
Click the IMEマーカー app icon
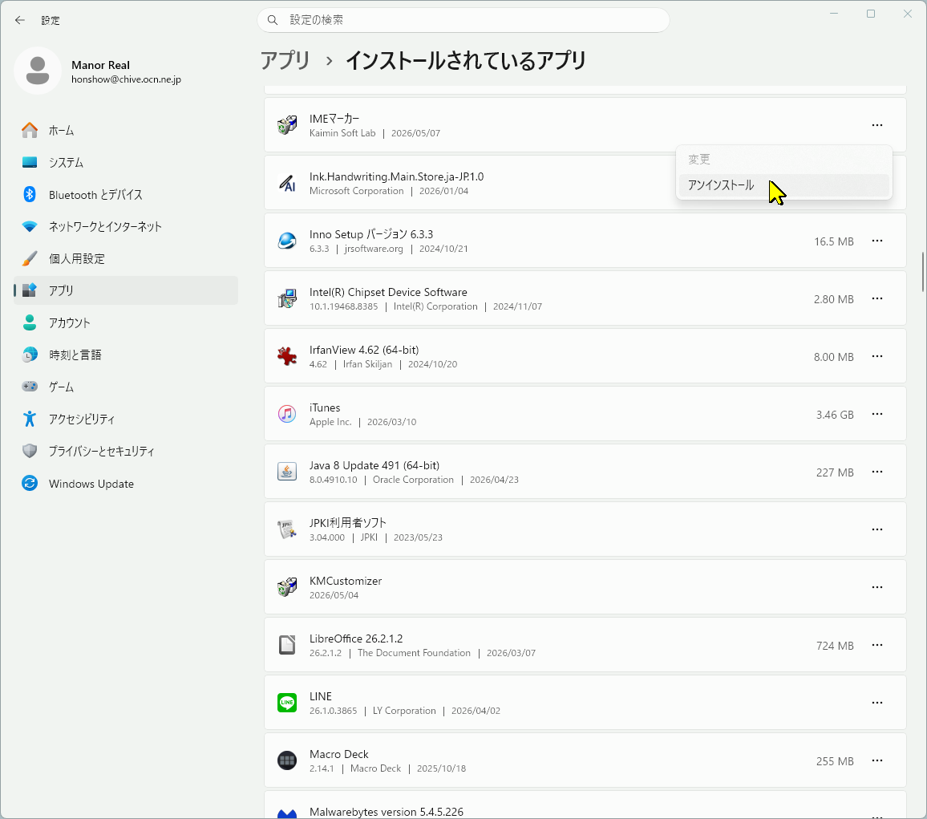coord(287,125)
